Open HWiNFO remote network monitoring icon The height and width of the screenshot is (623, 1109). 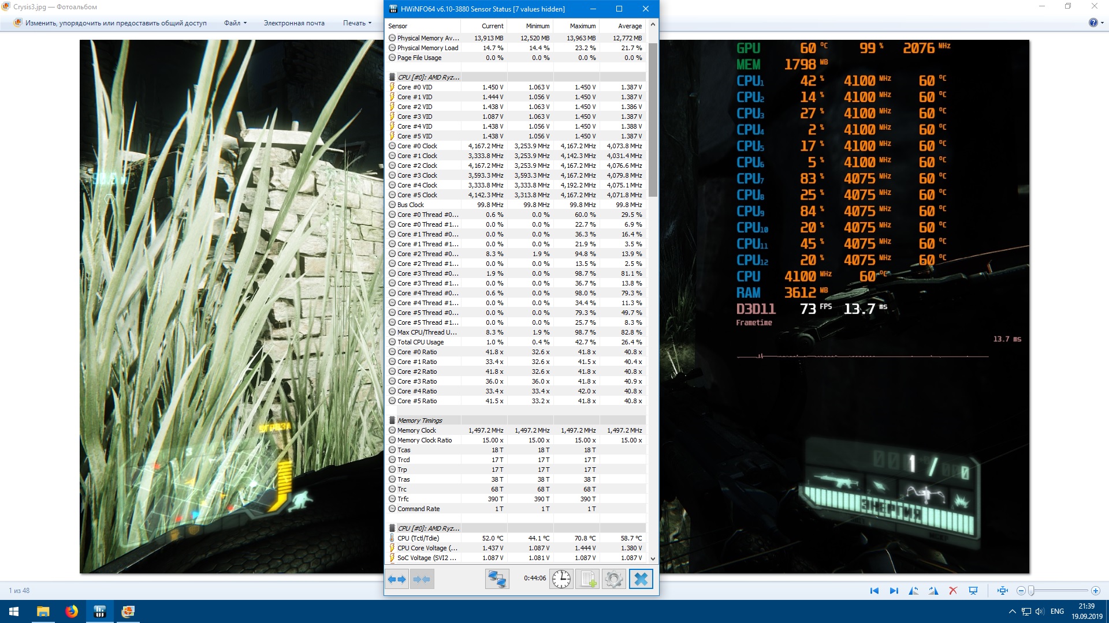(x=497, y=579)
